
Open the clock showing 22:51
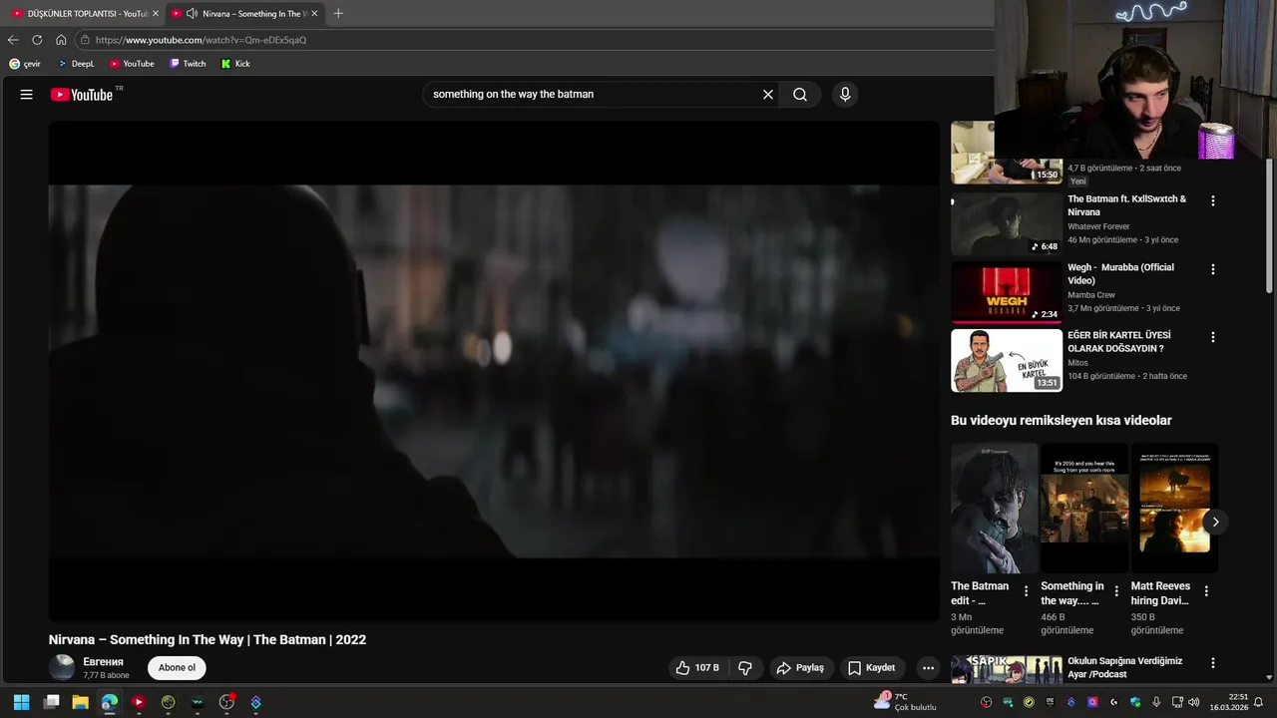tap(1228, 702)
